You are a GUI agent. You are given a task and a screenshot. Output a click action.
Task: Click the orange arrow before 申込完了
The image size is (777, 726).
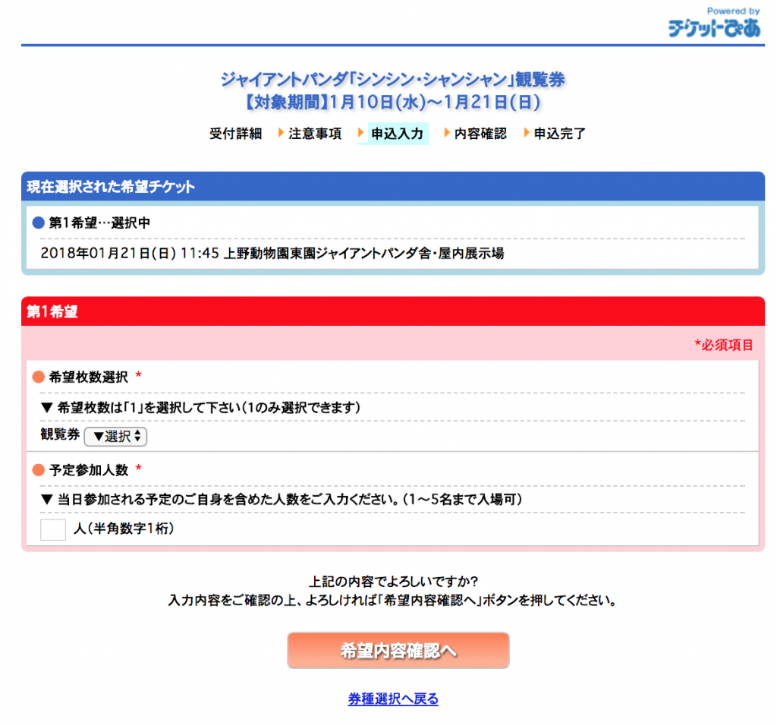[x=527, y=134]
